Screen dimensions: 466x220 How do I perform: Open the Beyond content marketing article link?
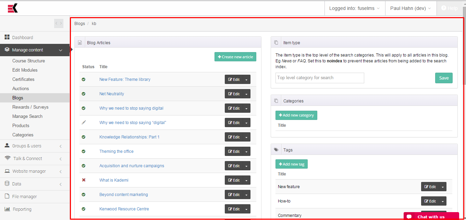[124, 195]
